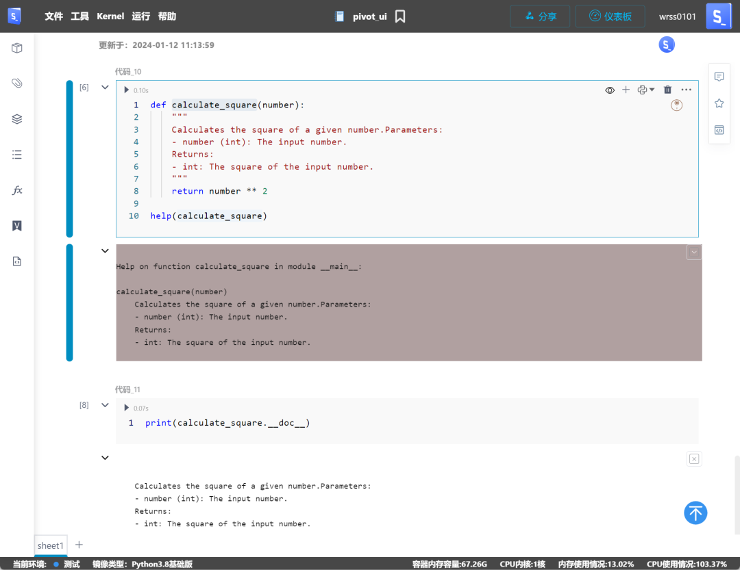Run cell 代码_10 with play button

coord(126,90)
